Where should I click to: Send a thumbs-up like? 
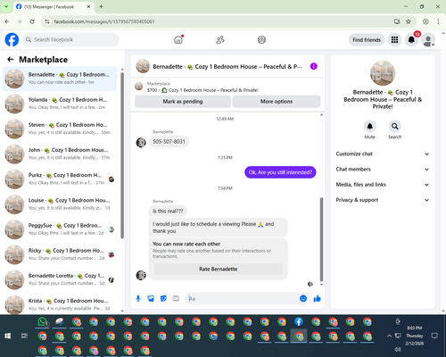(318, 298)
